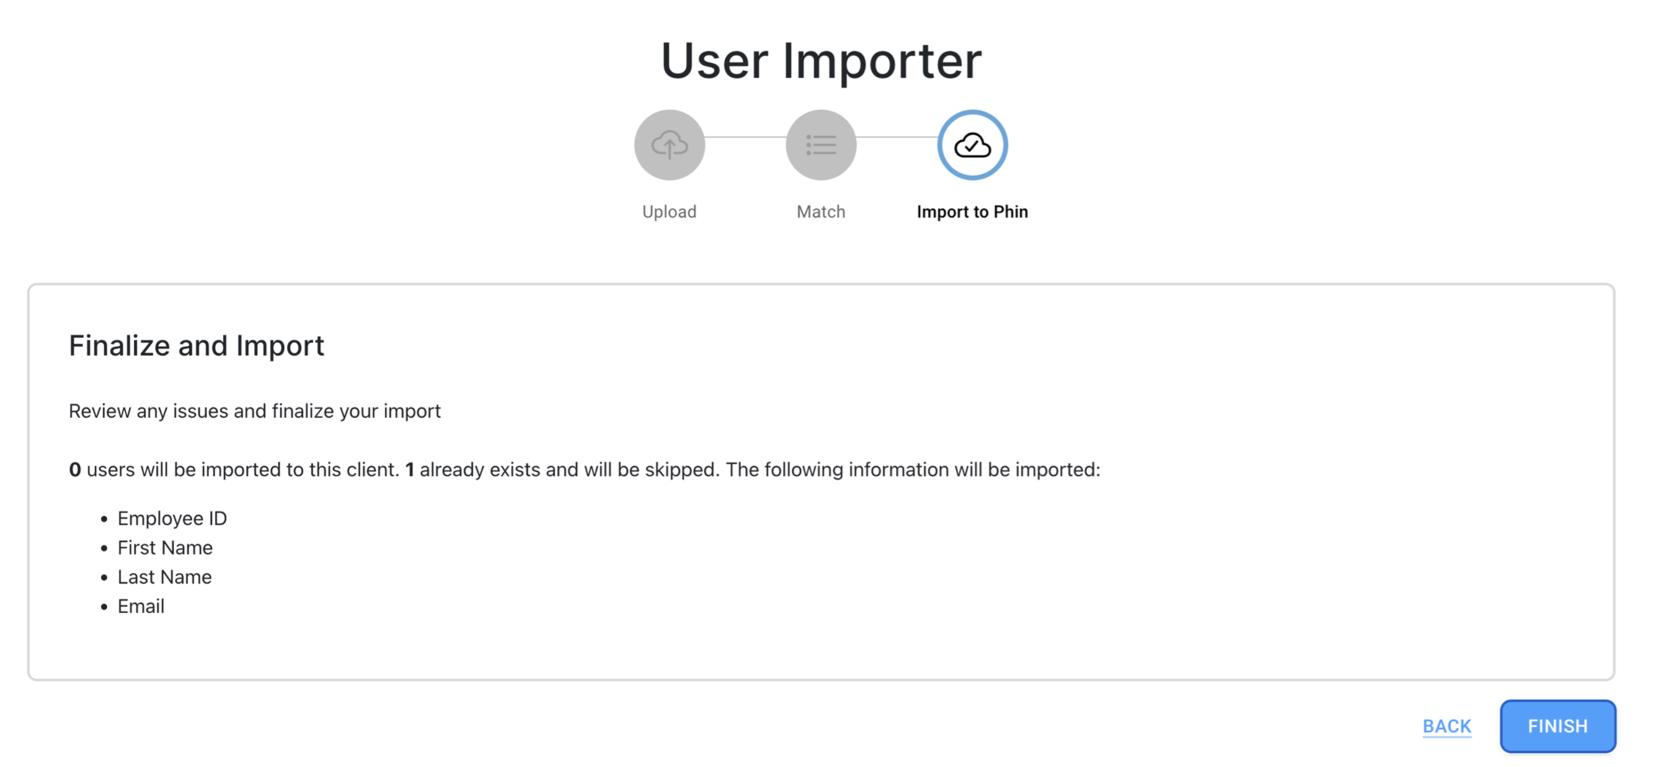1680x767 pixels.
Task: Click the User Importer page title
Action: pyautogui.click(x=821, y=60)
